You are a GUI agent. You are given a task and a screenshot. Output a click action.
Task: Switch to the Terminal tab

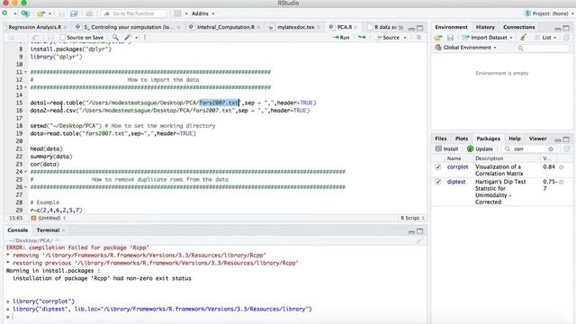point(48,230)
